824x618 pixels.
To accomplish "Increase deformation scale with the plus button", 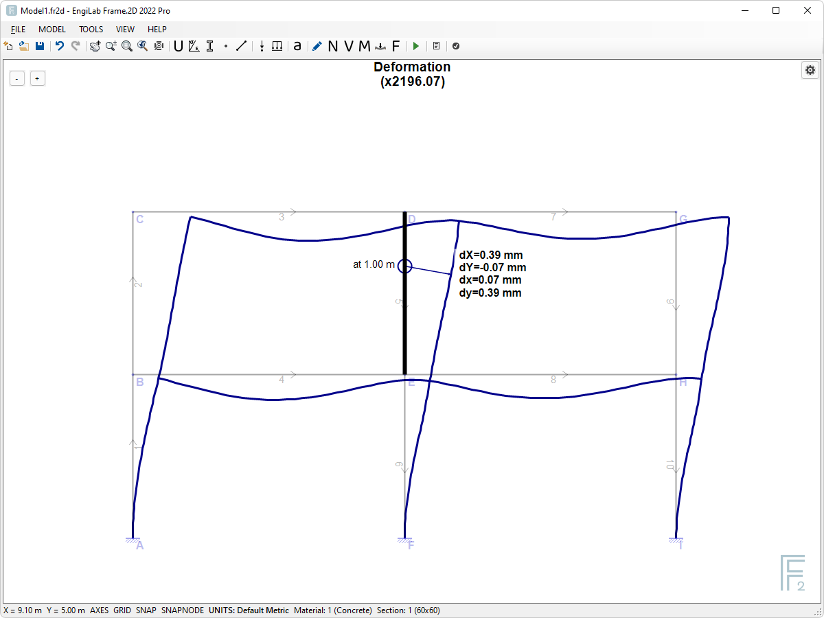I will pos(37,78).
